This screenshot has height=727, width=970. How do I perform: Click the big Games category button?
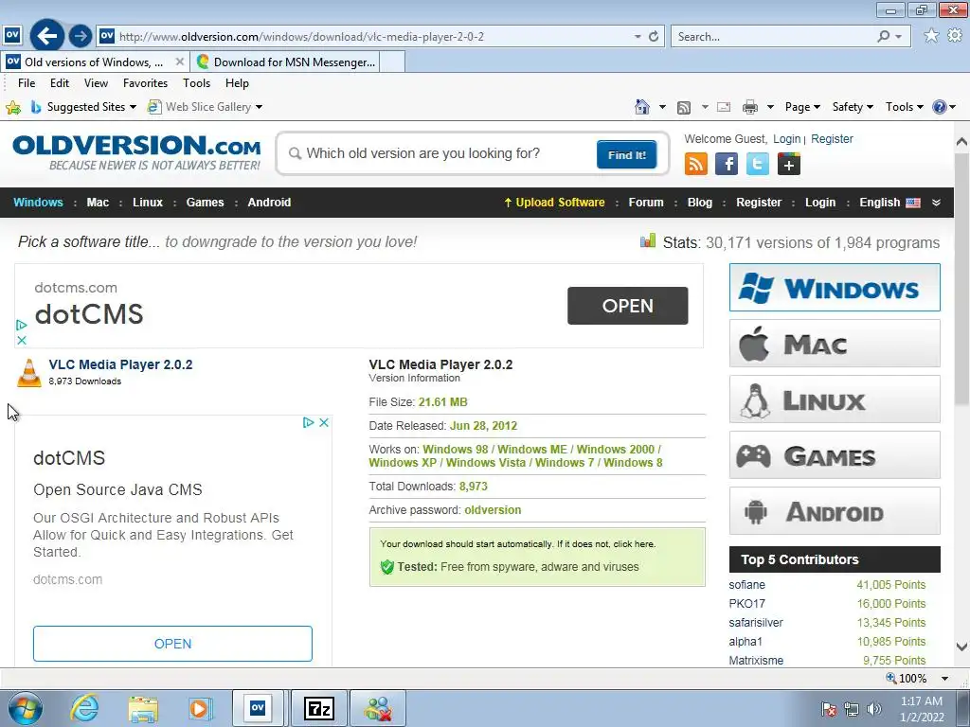point(835,455)
